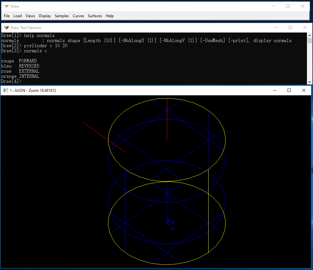Click the 'bleu REVERSED' output line
Screen dimensions: 313x270
(20, 66)
